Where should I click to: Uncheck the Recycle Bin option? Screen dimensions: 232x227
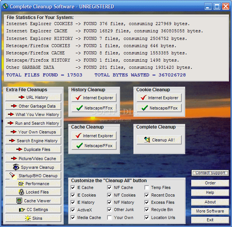click(x=147, y=210)
